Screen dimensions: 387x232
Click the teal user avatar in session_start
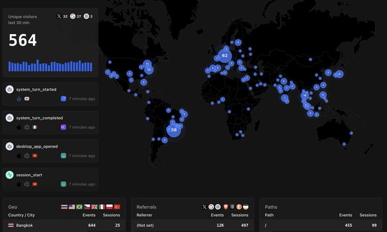(x=63, y=184)
